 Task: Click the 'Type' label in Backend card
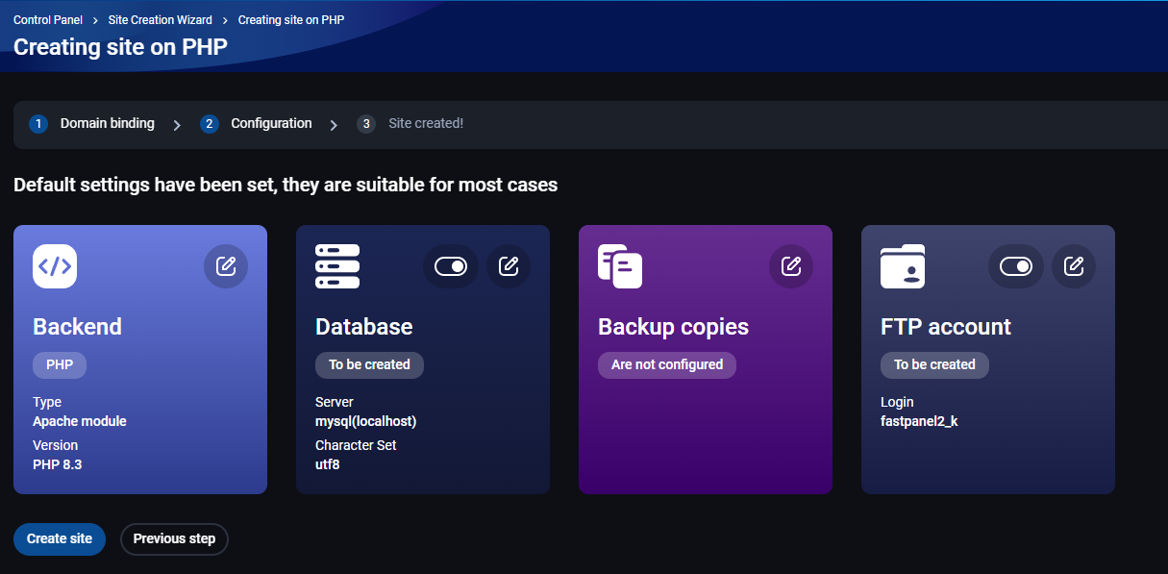[x=47, y=402]
